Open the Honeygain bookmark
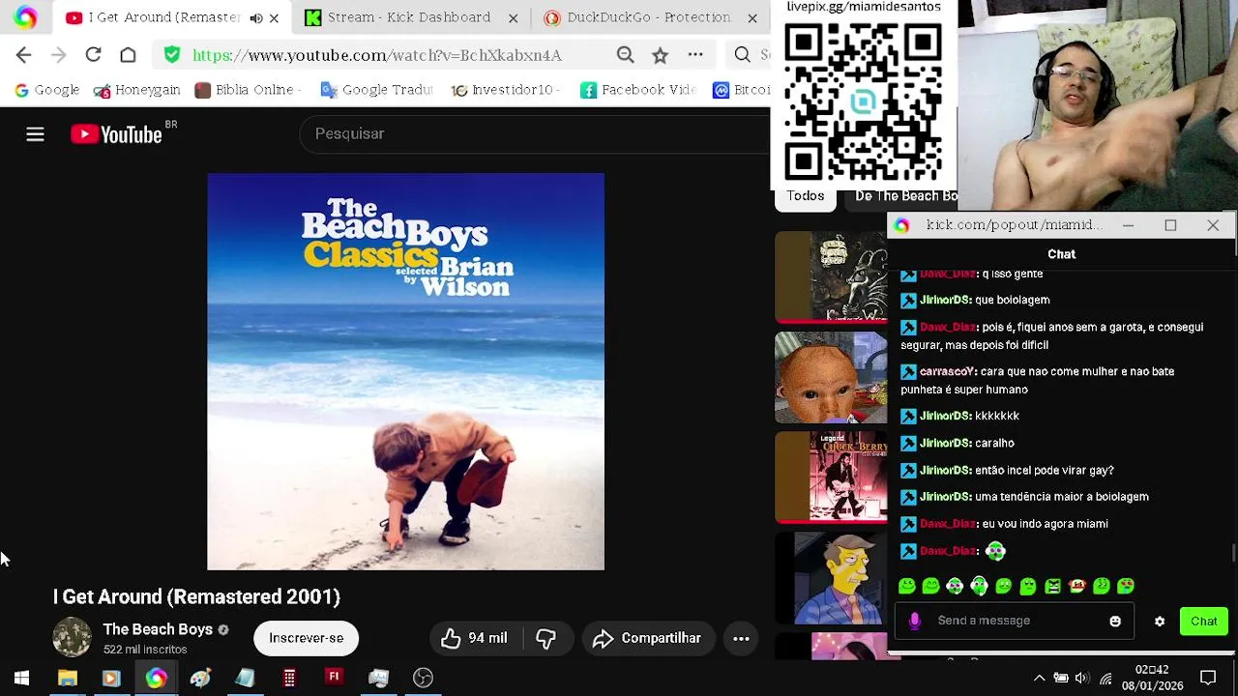The height and width of the screenshot is (696, 1238). coord(136,90)
